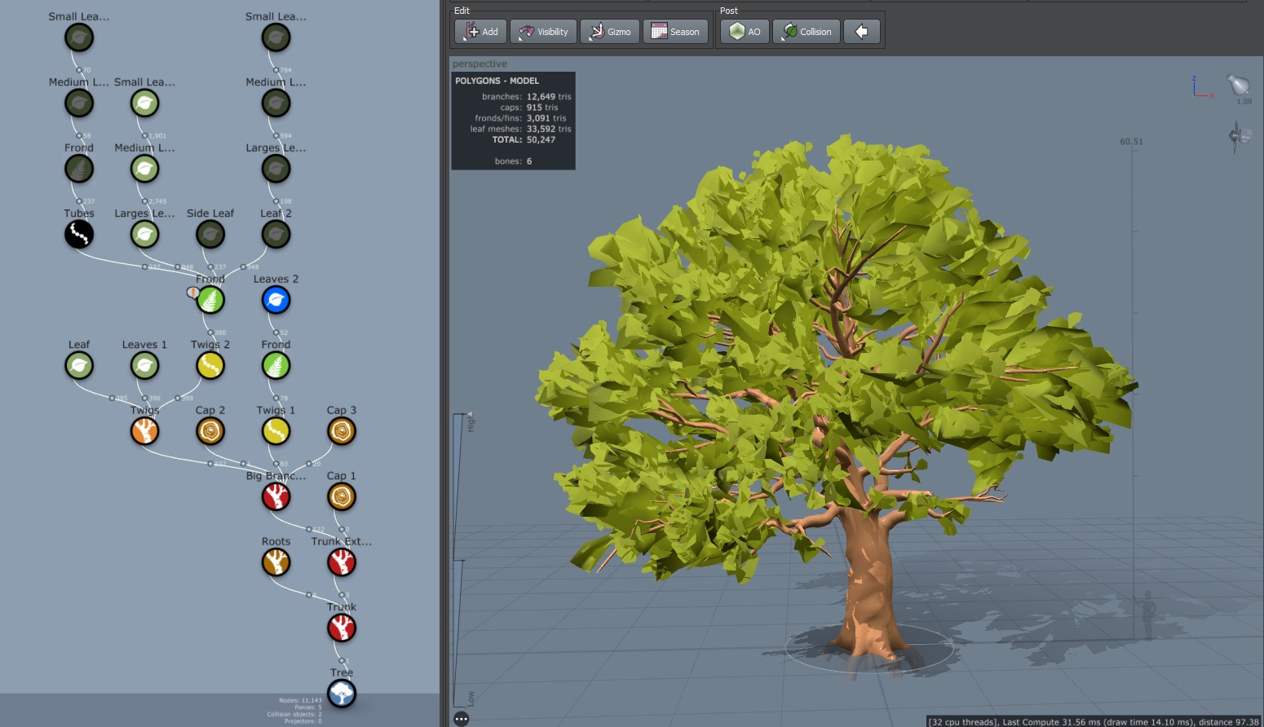The image size is (1264, 727).
Task: Click the orange Twigs node
Action: tap(144, 431)
